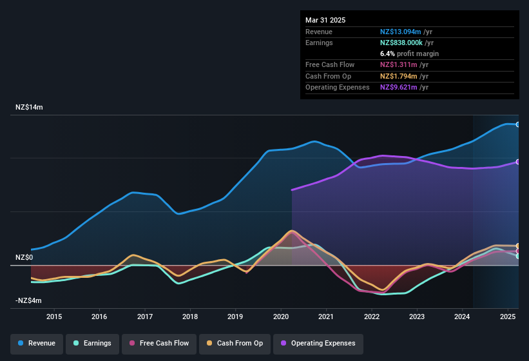529x361 pixels.
Task: Click the teal Earnings legend dot
Action: [76, 343]
